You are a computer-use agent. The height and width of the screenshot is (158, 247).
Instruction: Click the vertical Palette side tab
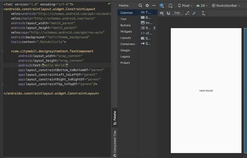(115, 118)
